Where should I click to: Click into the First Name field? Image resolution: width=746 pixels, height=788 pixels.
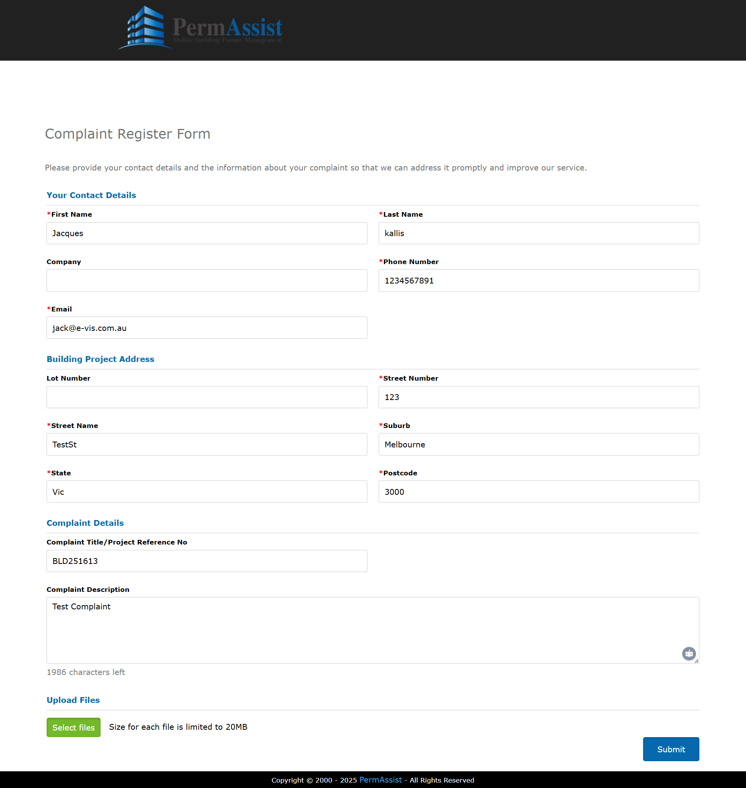point(206,233)
